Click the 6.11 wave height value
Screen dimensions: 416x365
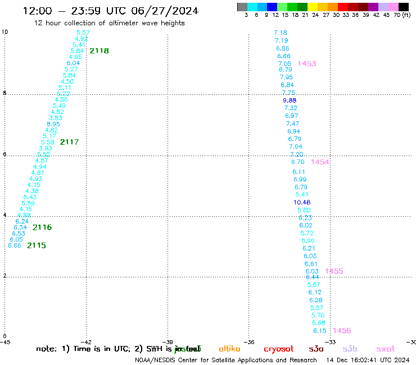pos(299,172)
